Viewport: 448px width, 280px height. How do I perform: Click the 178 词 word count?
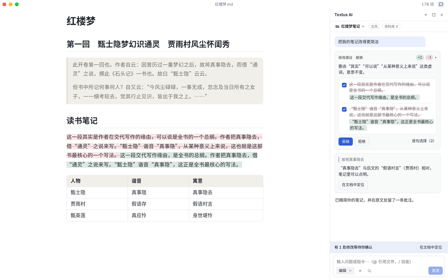pyautogui.click(x=428, y=4)
